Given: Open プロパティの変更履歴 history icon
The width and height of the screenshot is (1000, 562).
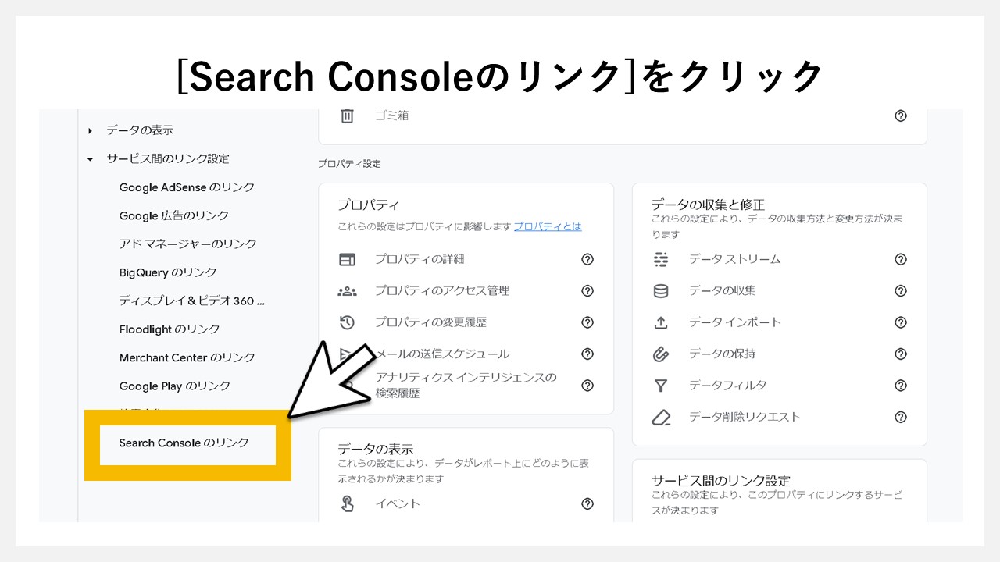Looking at the screenshot, I should pyautogui.click(x=347, y=322).
